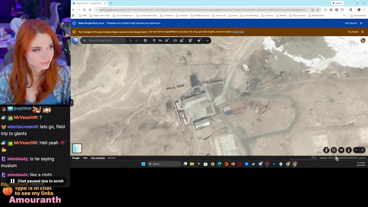Click the Gemini button in Chrome title bar

(x=337, y=3)
